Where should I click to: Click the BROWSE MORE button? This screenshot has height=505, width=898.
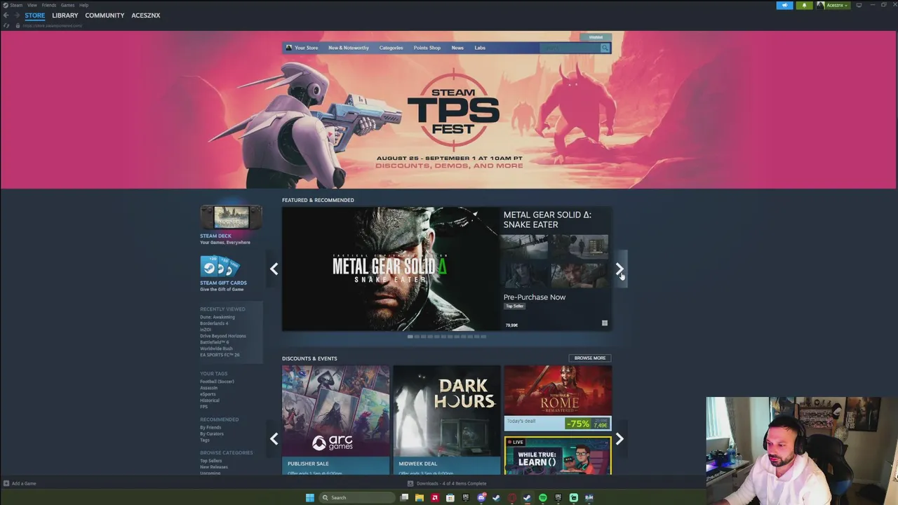[x=589, y=358]
